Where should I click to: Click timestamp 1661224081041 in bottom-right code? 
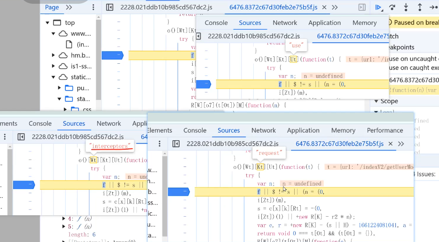point(377,225)
